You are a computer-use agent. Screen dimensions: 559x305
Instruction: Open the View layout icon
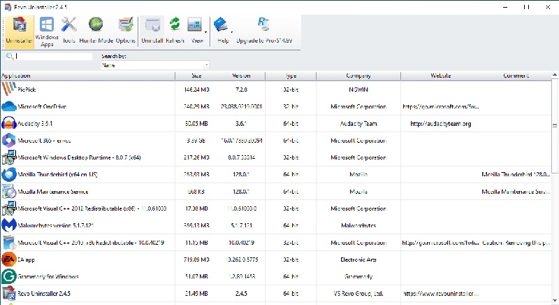point(194,25)
